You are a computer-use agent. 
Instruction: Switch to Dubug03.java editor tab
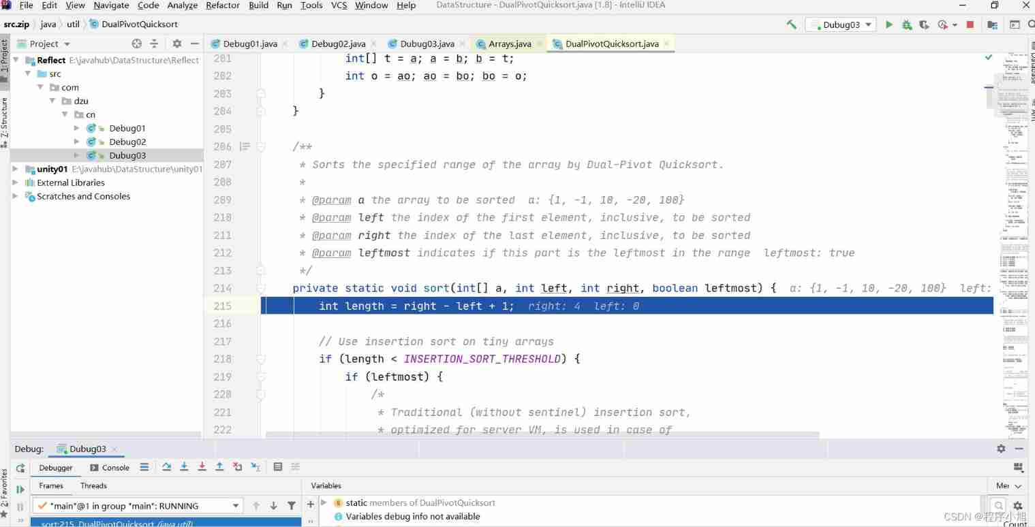pos(427,44)
